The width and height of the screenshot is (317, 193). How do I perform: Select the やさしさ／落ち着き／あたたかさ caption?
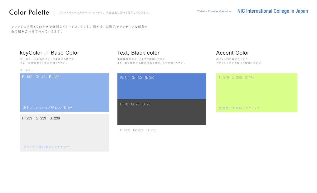[46, 147]
